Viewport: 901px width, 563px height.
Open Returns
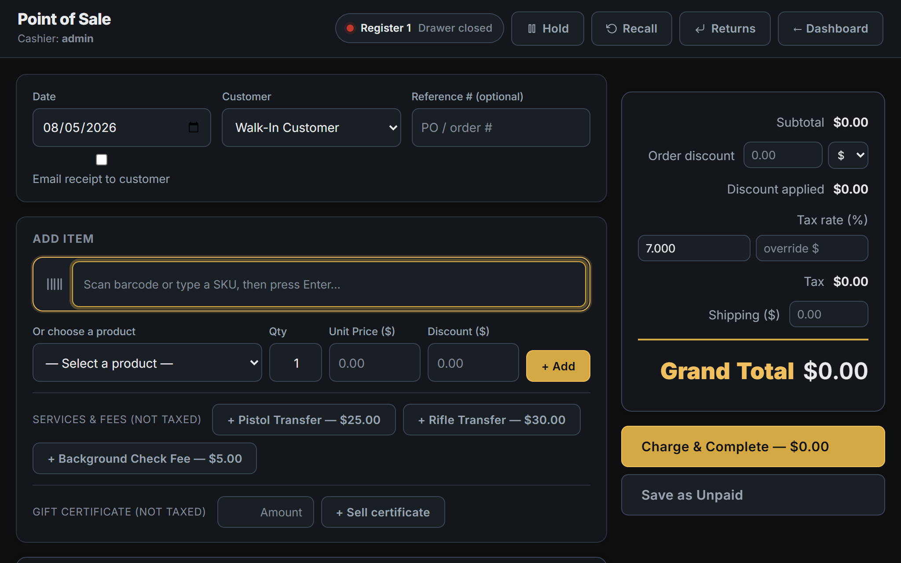pyautogui.click(x=725, y=29)
